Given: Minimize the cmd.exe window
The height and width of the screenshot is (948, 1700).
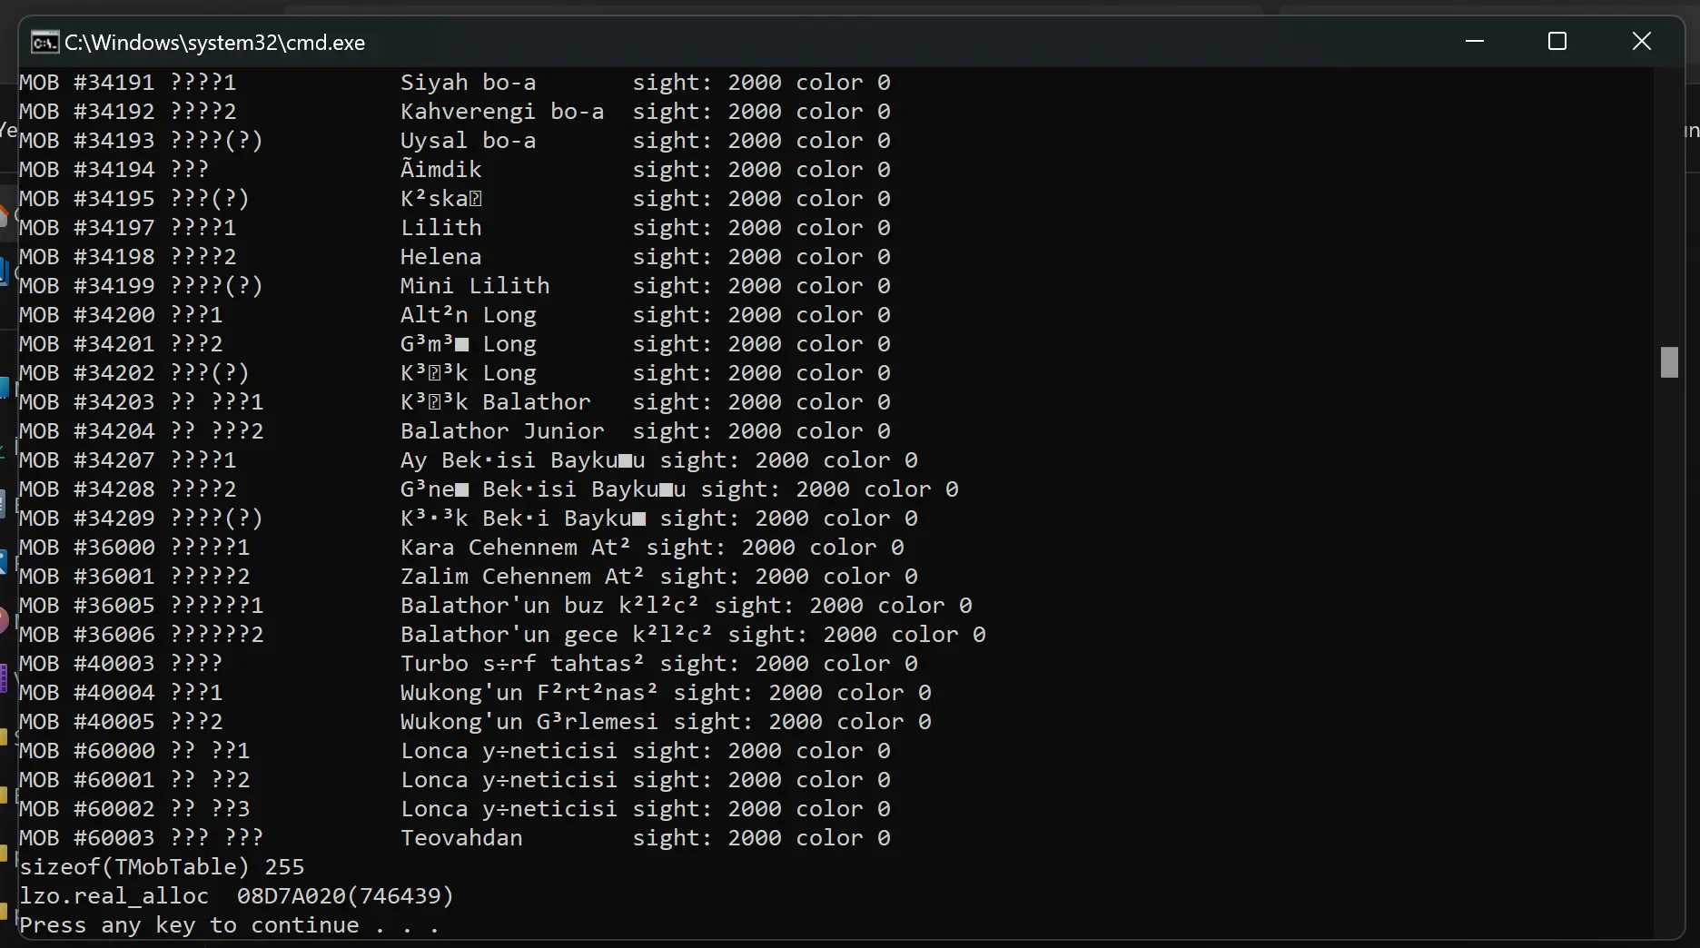Looking at the screenshot, I should pos(1475,41).
